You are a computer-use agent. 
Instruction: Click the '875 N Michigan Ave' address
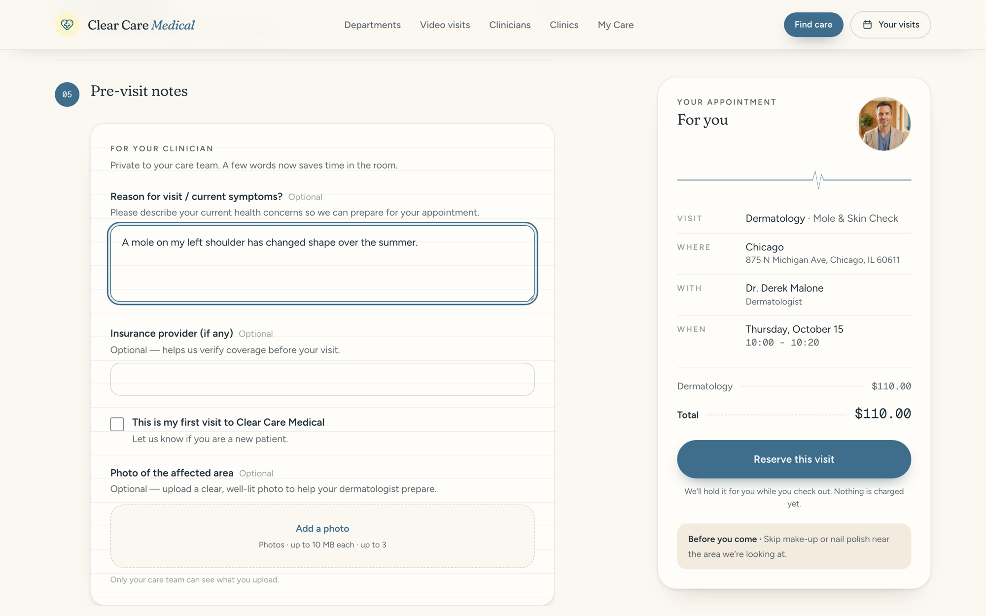822,260
